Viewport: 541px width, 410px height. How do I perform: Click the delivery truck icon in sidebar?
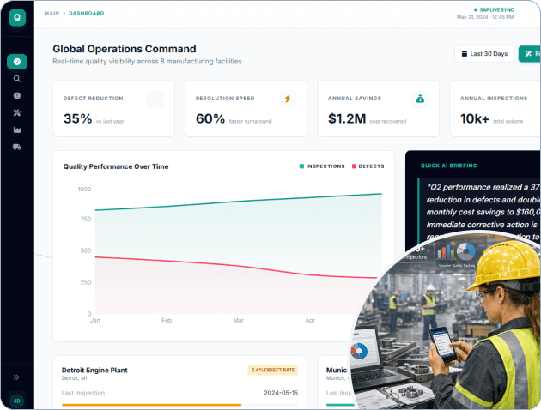(x=17, y=147)
